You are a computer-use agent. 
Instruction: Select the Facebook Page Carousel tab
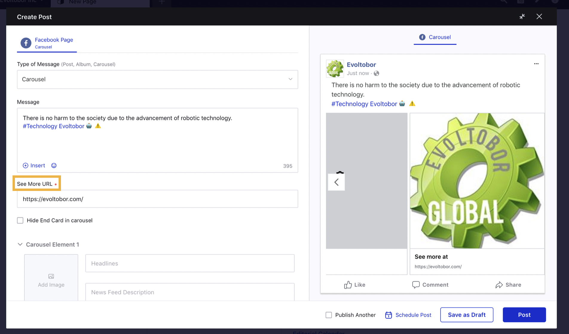47,43
